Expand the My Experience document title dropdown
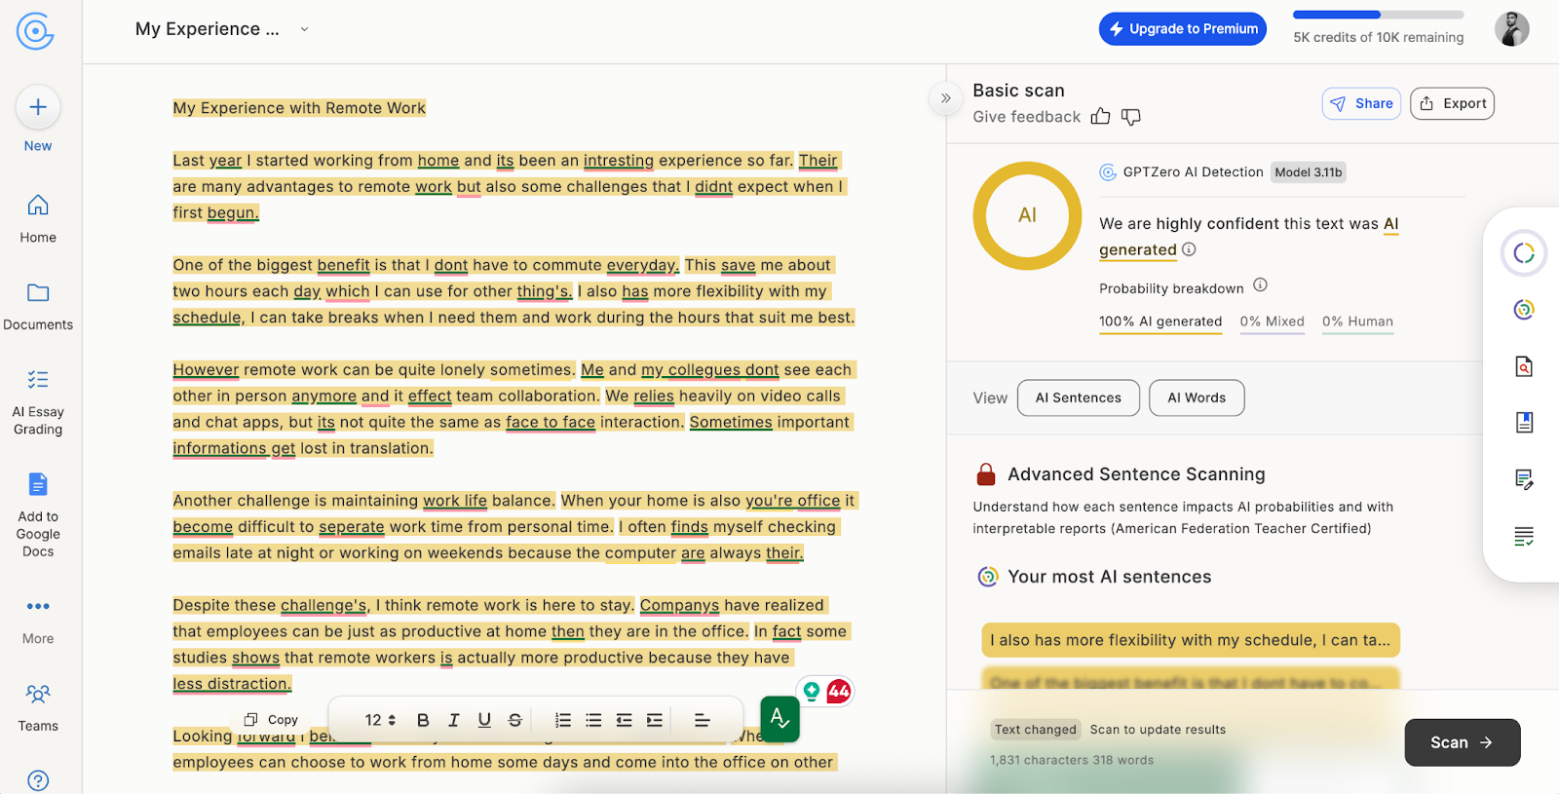 click(304, 29)
